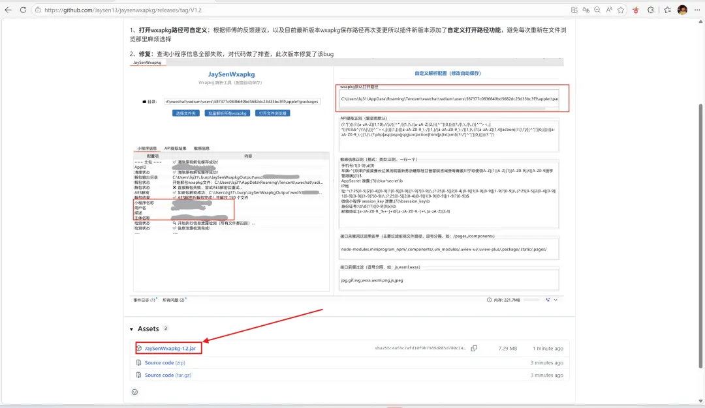Download Source code (zip)

[x=164, y=362]
